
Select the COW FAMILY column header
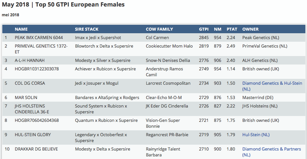click(x=159, y=29)
